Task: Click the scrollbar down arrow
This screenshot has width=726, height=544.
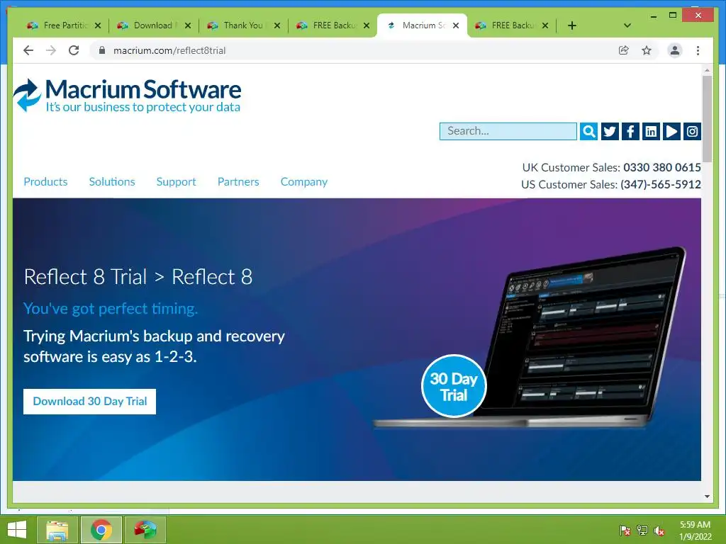Action: point(707,497)
